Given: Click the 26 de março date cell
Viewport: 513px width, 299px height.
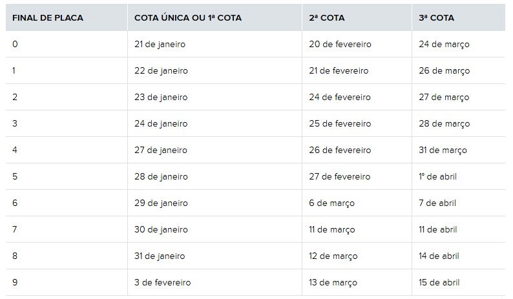Looking at the screenshot, I should point(444,71).
